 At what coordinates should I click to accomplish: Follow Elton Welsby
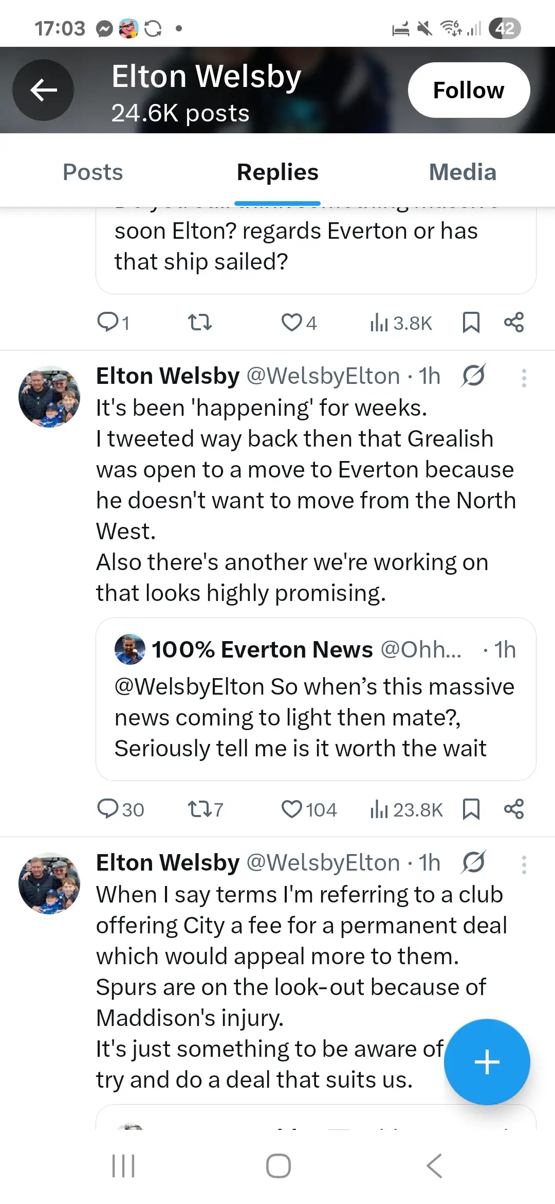tap(469, 90)
